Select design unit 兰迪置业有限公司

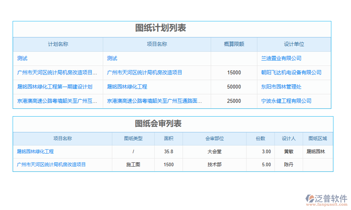click(281, 58)
